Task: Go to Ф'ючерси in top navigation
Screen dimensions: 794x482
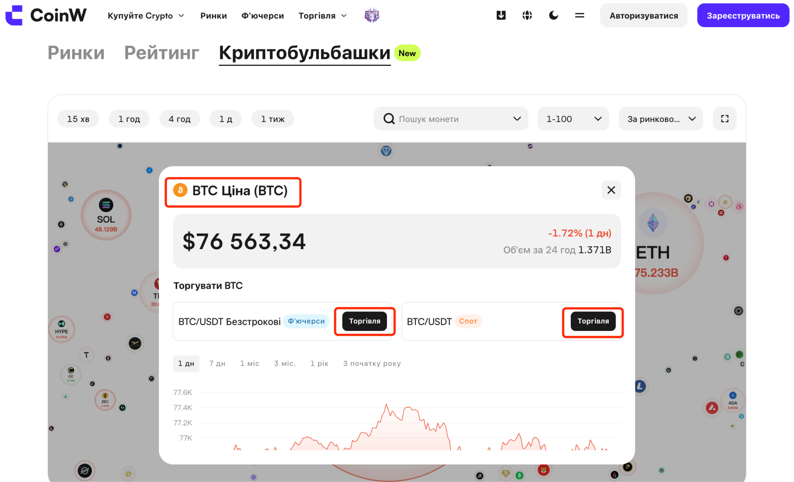Action: [x=262, y=15]
